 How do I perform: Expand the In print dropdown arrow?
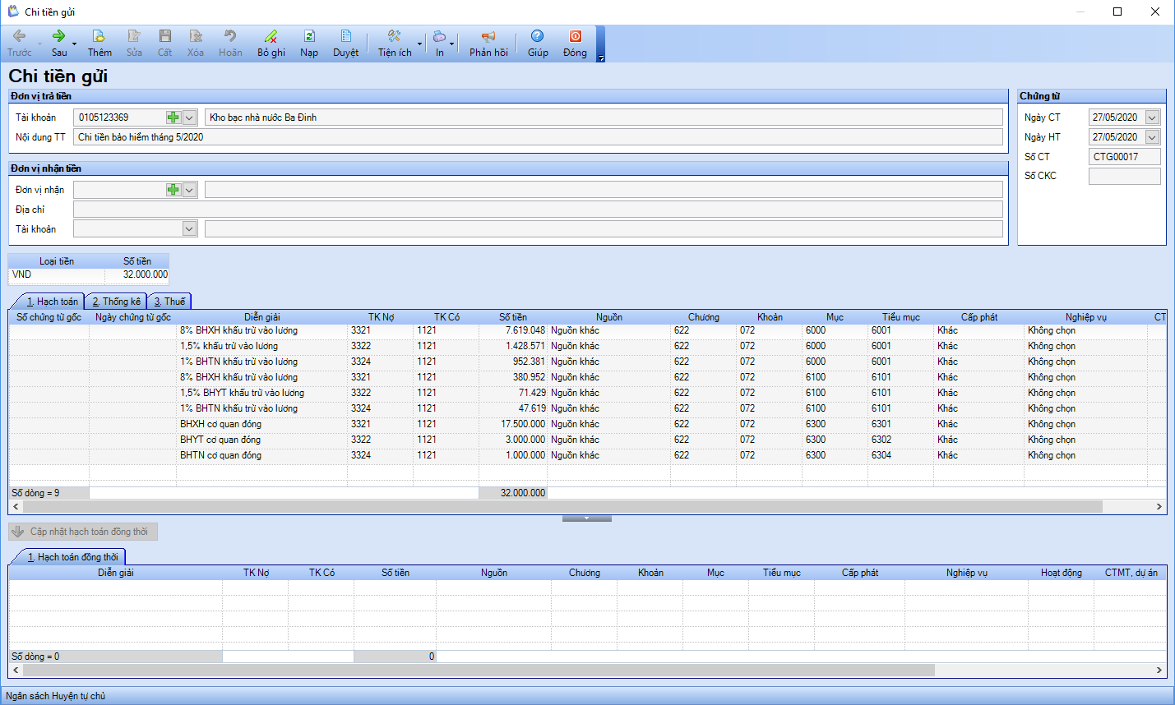pyautogui.click(x=452, y=44)
